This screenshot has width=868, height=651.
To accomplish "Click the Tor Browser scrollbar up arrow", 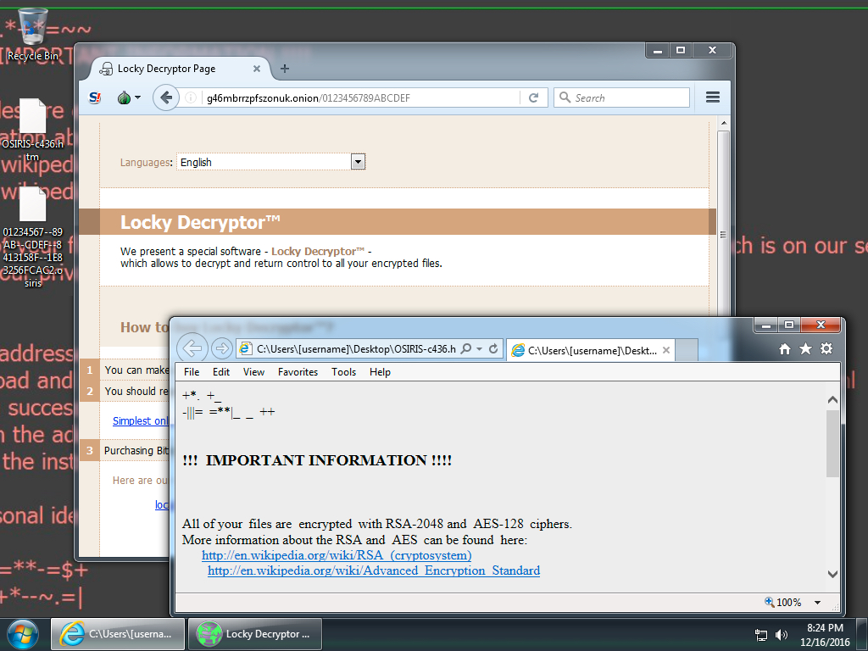I will 723,123.
